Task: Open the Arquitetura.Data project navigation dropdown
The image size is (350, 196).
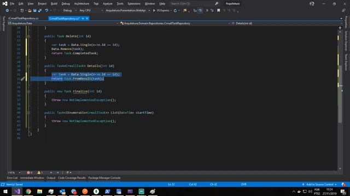Action: [63, 23]
